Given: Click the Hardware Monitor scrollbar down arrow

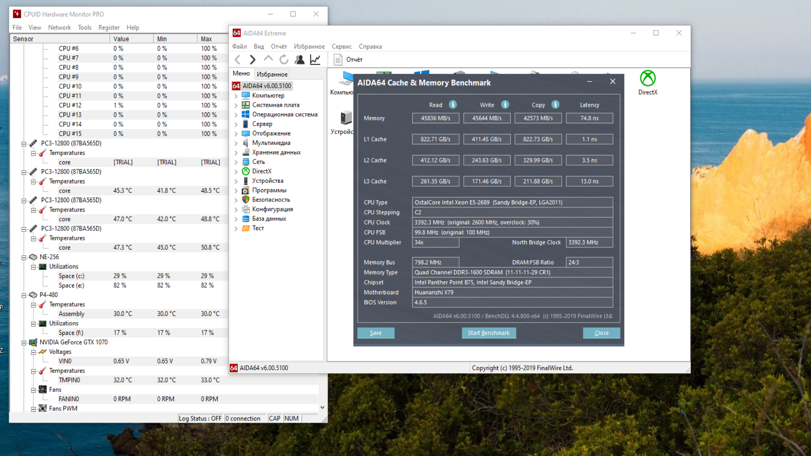Looking at the screenshot, I should 322,407.
